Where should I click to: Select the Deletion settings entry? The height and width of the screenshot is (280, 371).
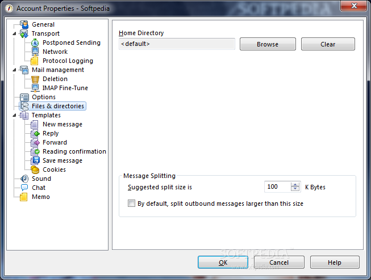pos(55,79)
